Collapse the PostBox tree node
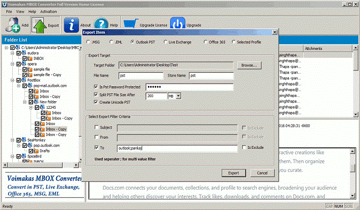The width and height of the screenshot is (360, 210). [x=12, y=80]
